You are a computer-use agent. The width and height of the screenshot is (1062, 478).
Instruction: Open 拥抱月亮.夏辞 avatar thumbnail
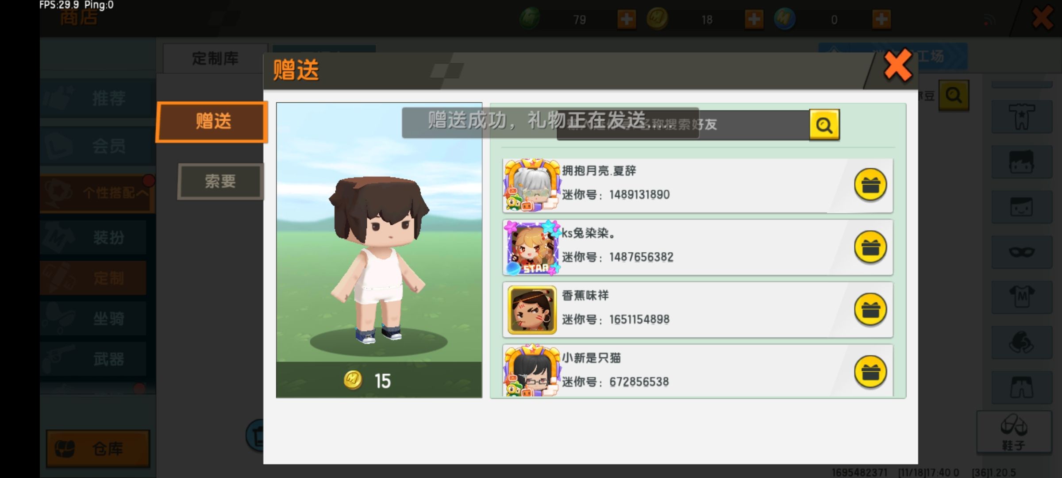pyautogui.click(x=532, y=185)
